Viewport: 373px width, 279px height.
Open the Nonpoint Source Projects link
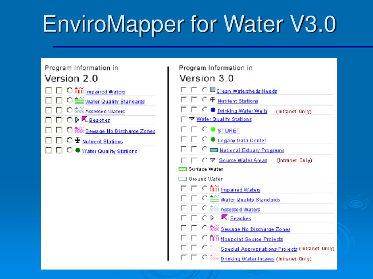tap(252, 239)
